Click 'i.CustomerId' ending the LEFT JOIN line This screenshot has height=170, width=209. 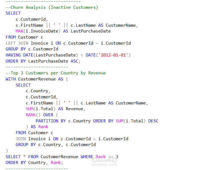[x=116, y=43]
